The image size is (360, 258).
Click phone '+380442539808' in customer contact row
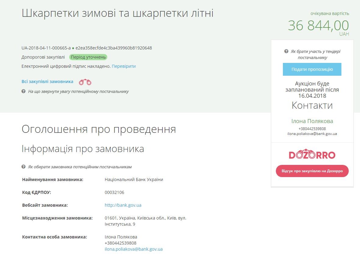(120, 243)
